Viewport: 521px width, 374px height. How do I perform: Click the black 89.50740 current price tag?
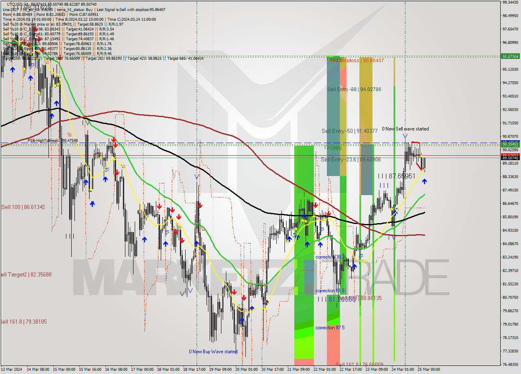point(510,158)
